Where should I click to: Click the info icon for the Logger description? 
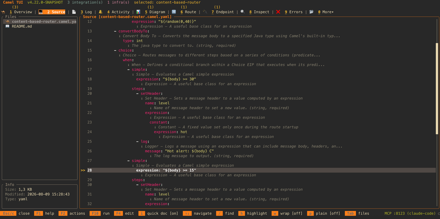click(x=142, y=147)
